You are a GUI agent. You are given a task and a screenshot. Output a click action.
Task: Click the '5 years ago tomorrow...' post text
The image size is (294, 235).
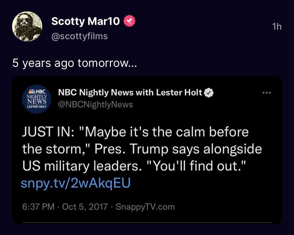pos(75,63)
